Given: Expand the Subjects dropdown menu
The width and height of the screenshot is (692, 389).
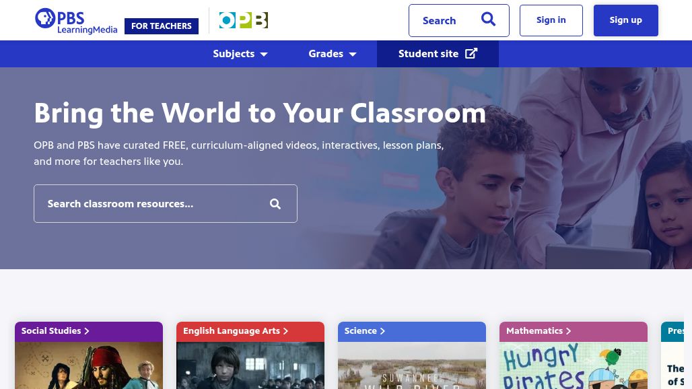Looking at the screenshot, I should point(240,54).
